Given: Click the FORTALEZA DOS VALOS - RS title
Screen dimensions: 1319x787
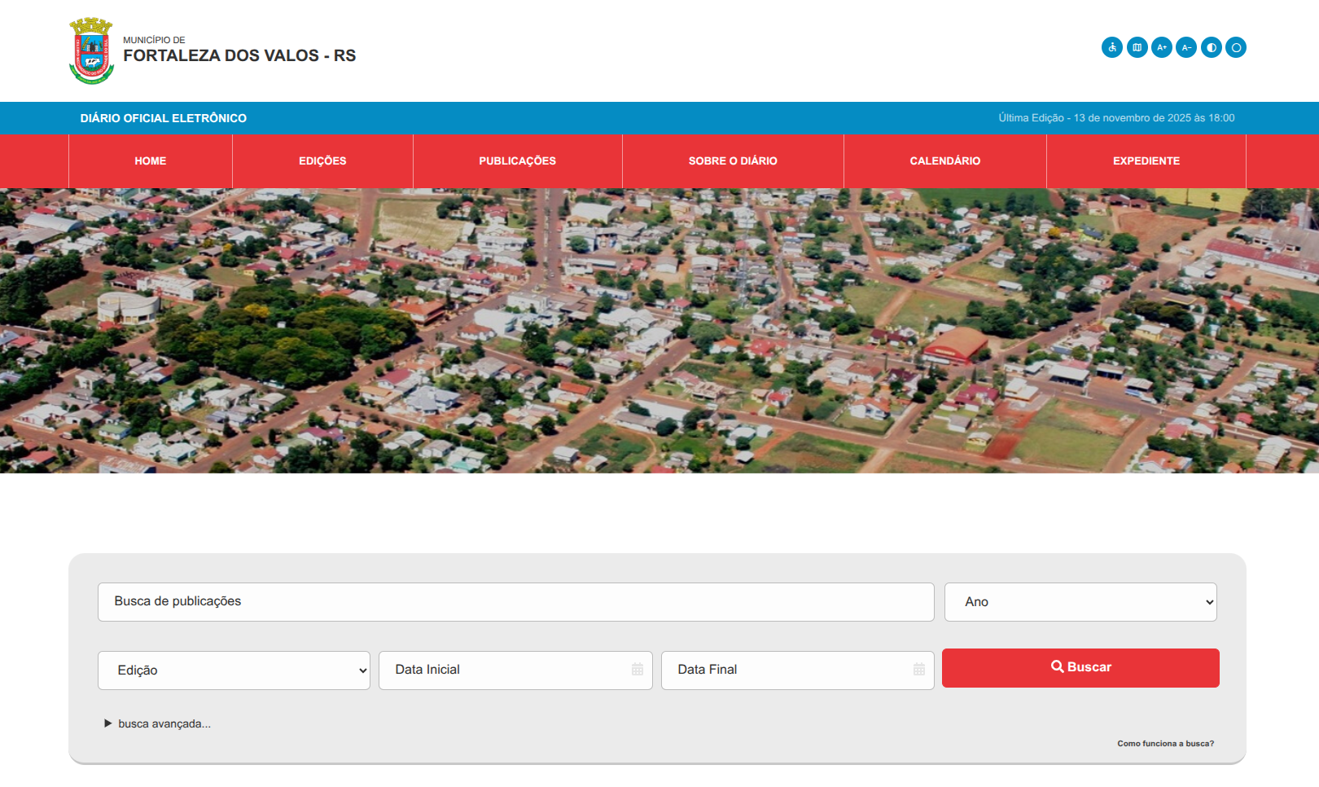Looking at the screenshot, I should (x=239, y=55).
